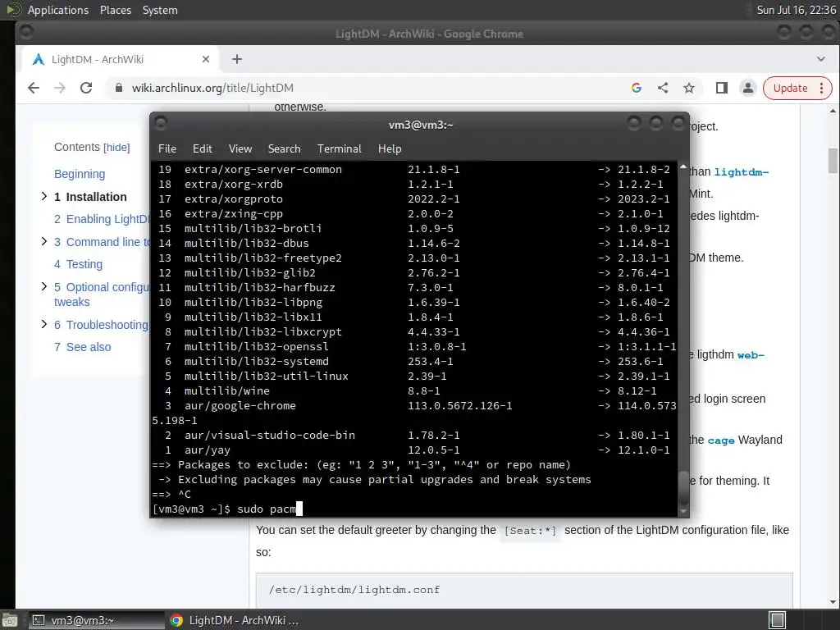The height and width of the screenshot is (630, 840).
Task: Go to 5 Optional configuration section
Action: 102,294
